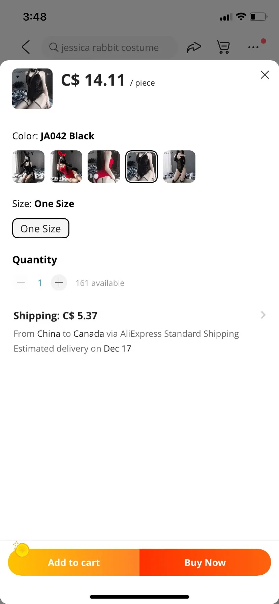Viewport: 279px width, 604px height.
Task: Choose the third red color thumbnail
Action: pos(104,167)
